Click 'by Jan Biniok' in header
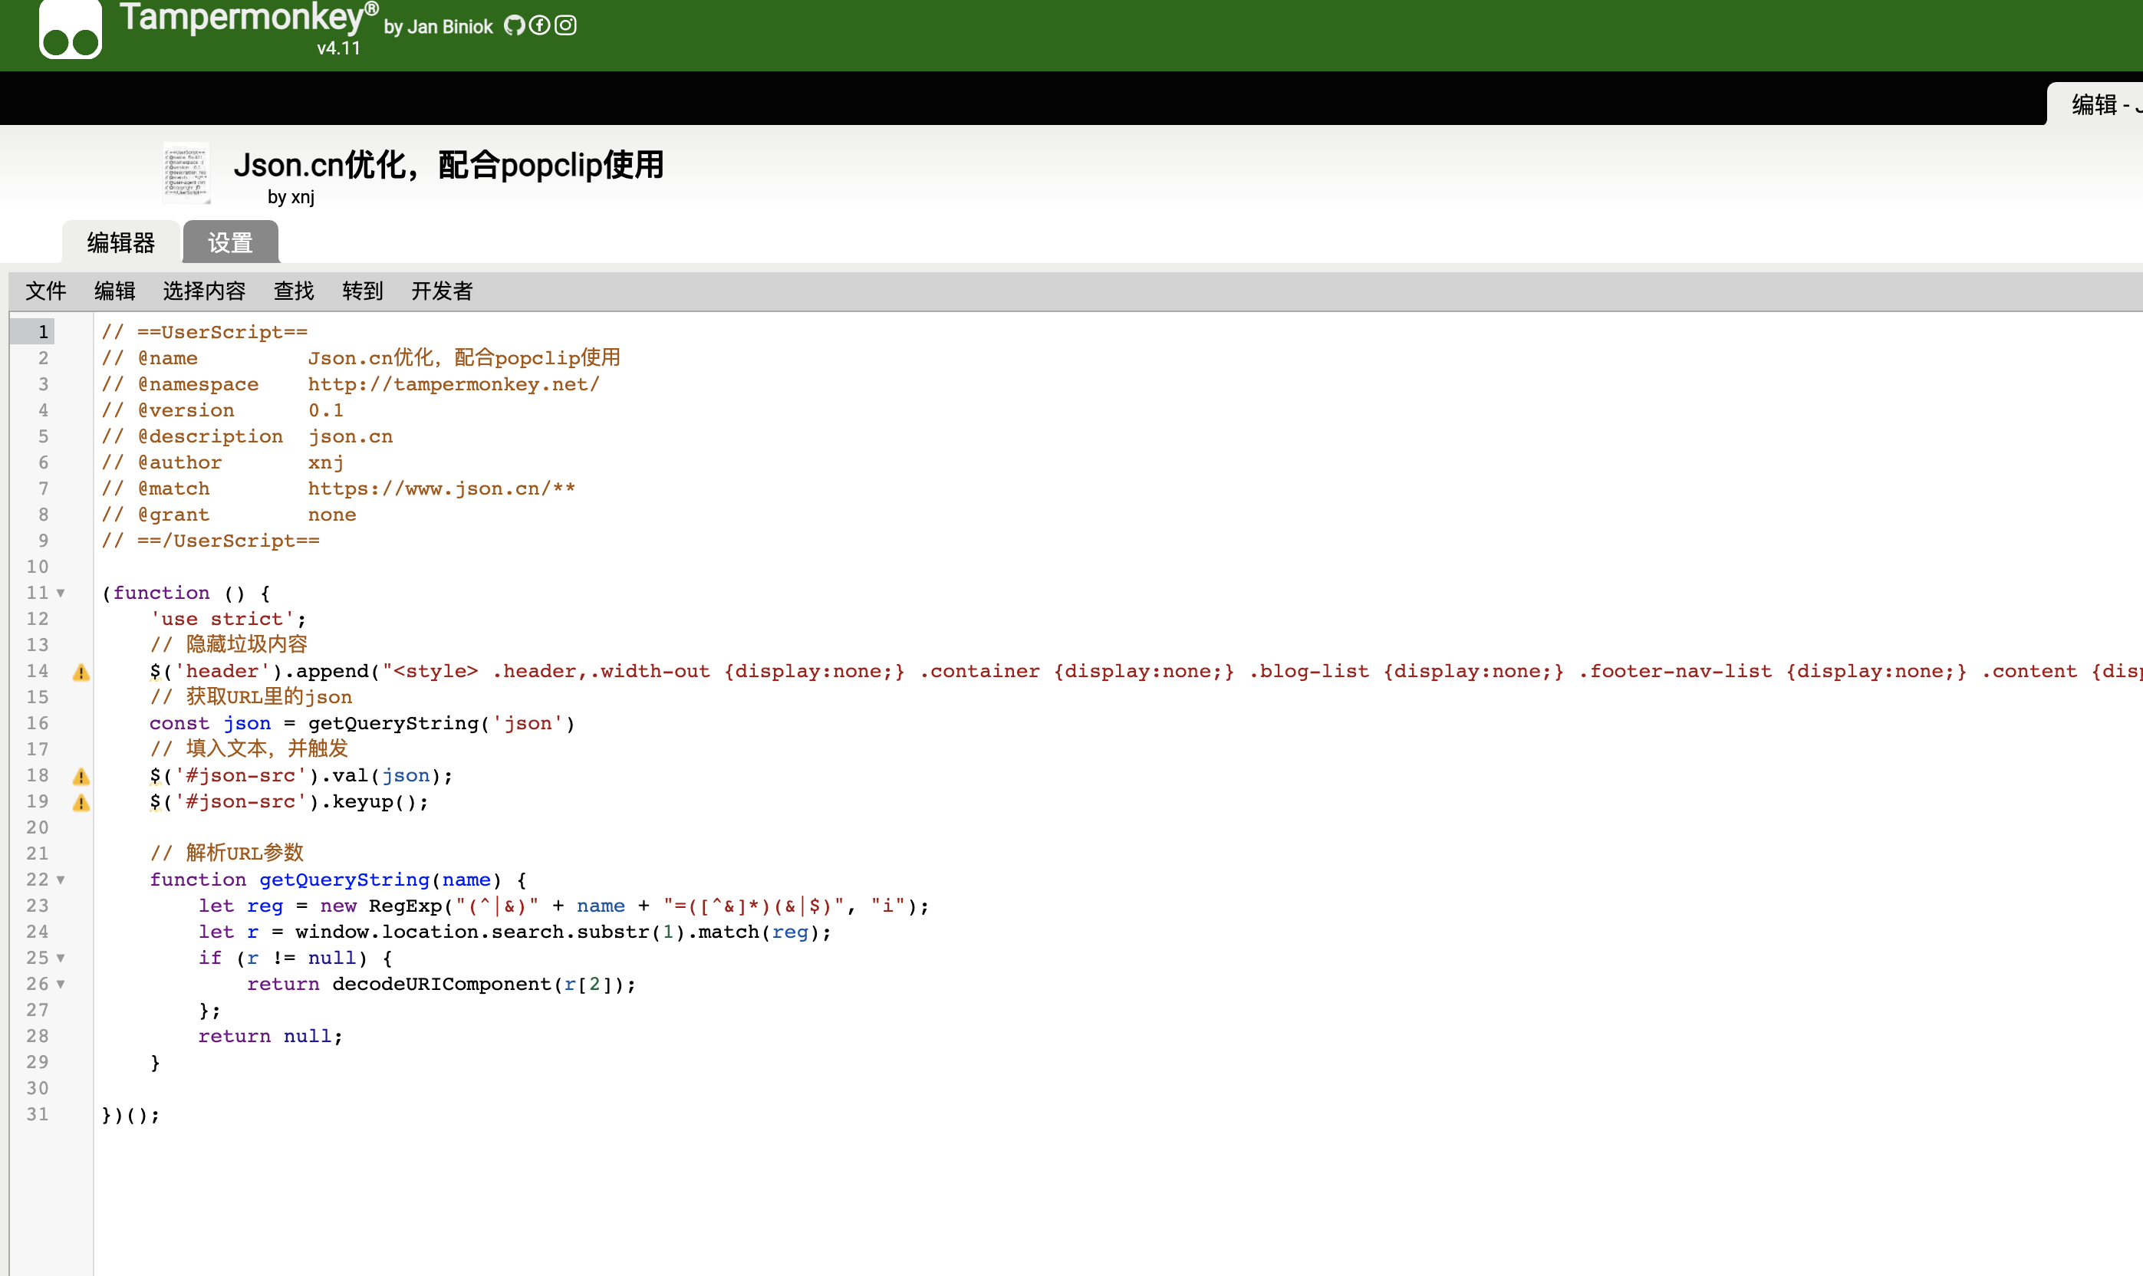Viewport: 2143px width, 1276px height. pos(439,27)
